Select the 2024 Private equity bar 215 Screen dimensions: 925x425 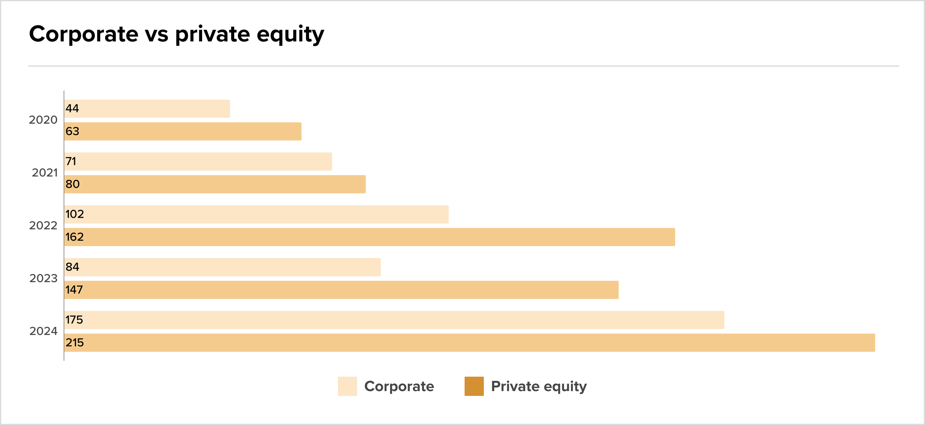(x=470, y=342)
